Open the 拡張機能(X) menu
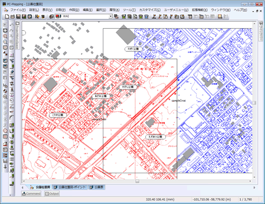The width and height of the screenshot is (265, 204). point(200,10)
